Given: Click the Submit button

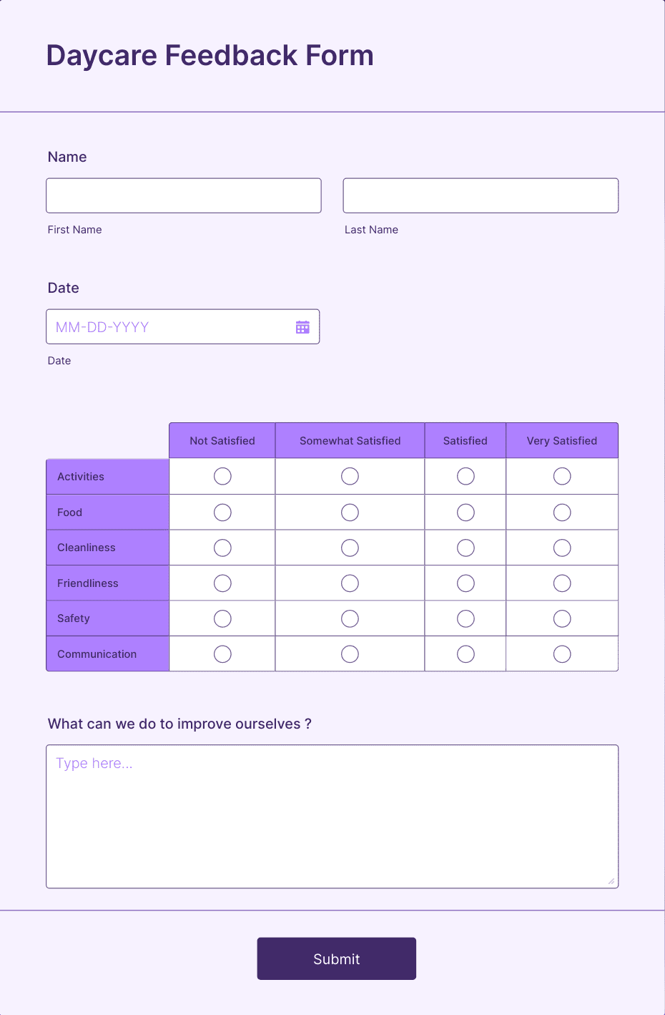Looking at the screenshot, I should tap(336, 958).
